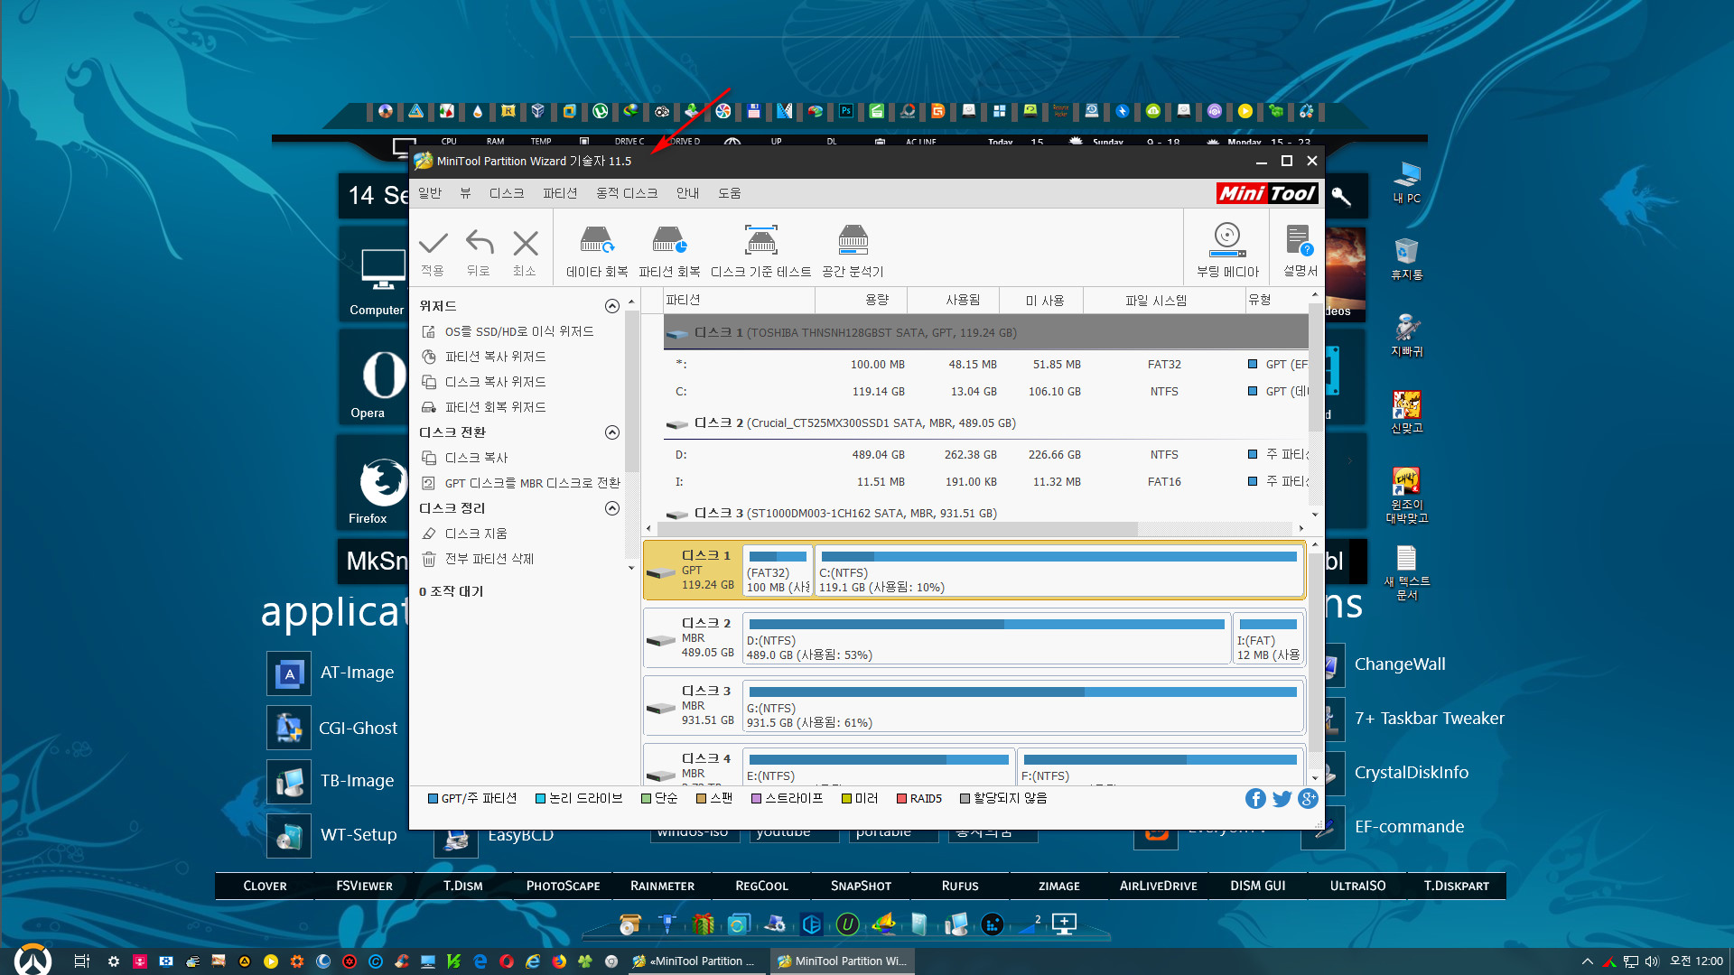
Task: Click the 취소 (Discard) X icon
Action: tap(525, 243)
